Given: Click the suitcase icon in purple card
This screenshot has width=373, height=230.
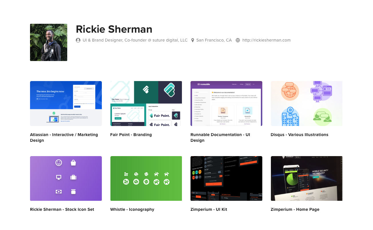Looking at the screenshot, I should (73, 177).
